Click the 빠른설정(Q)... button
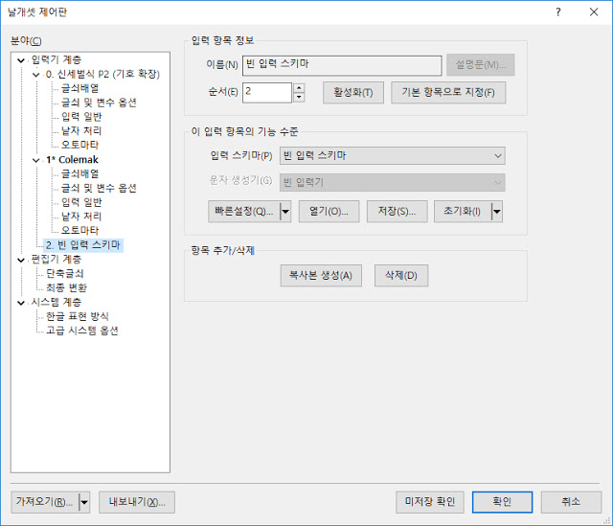The image size is (613, 526). coord(244,212)
